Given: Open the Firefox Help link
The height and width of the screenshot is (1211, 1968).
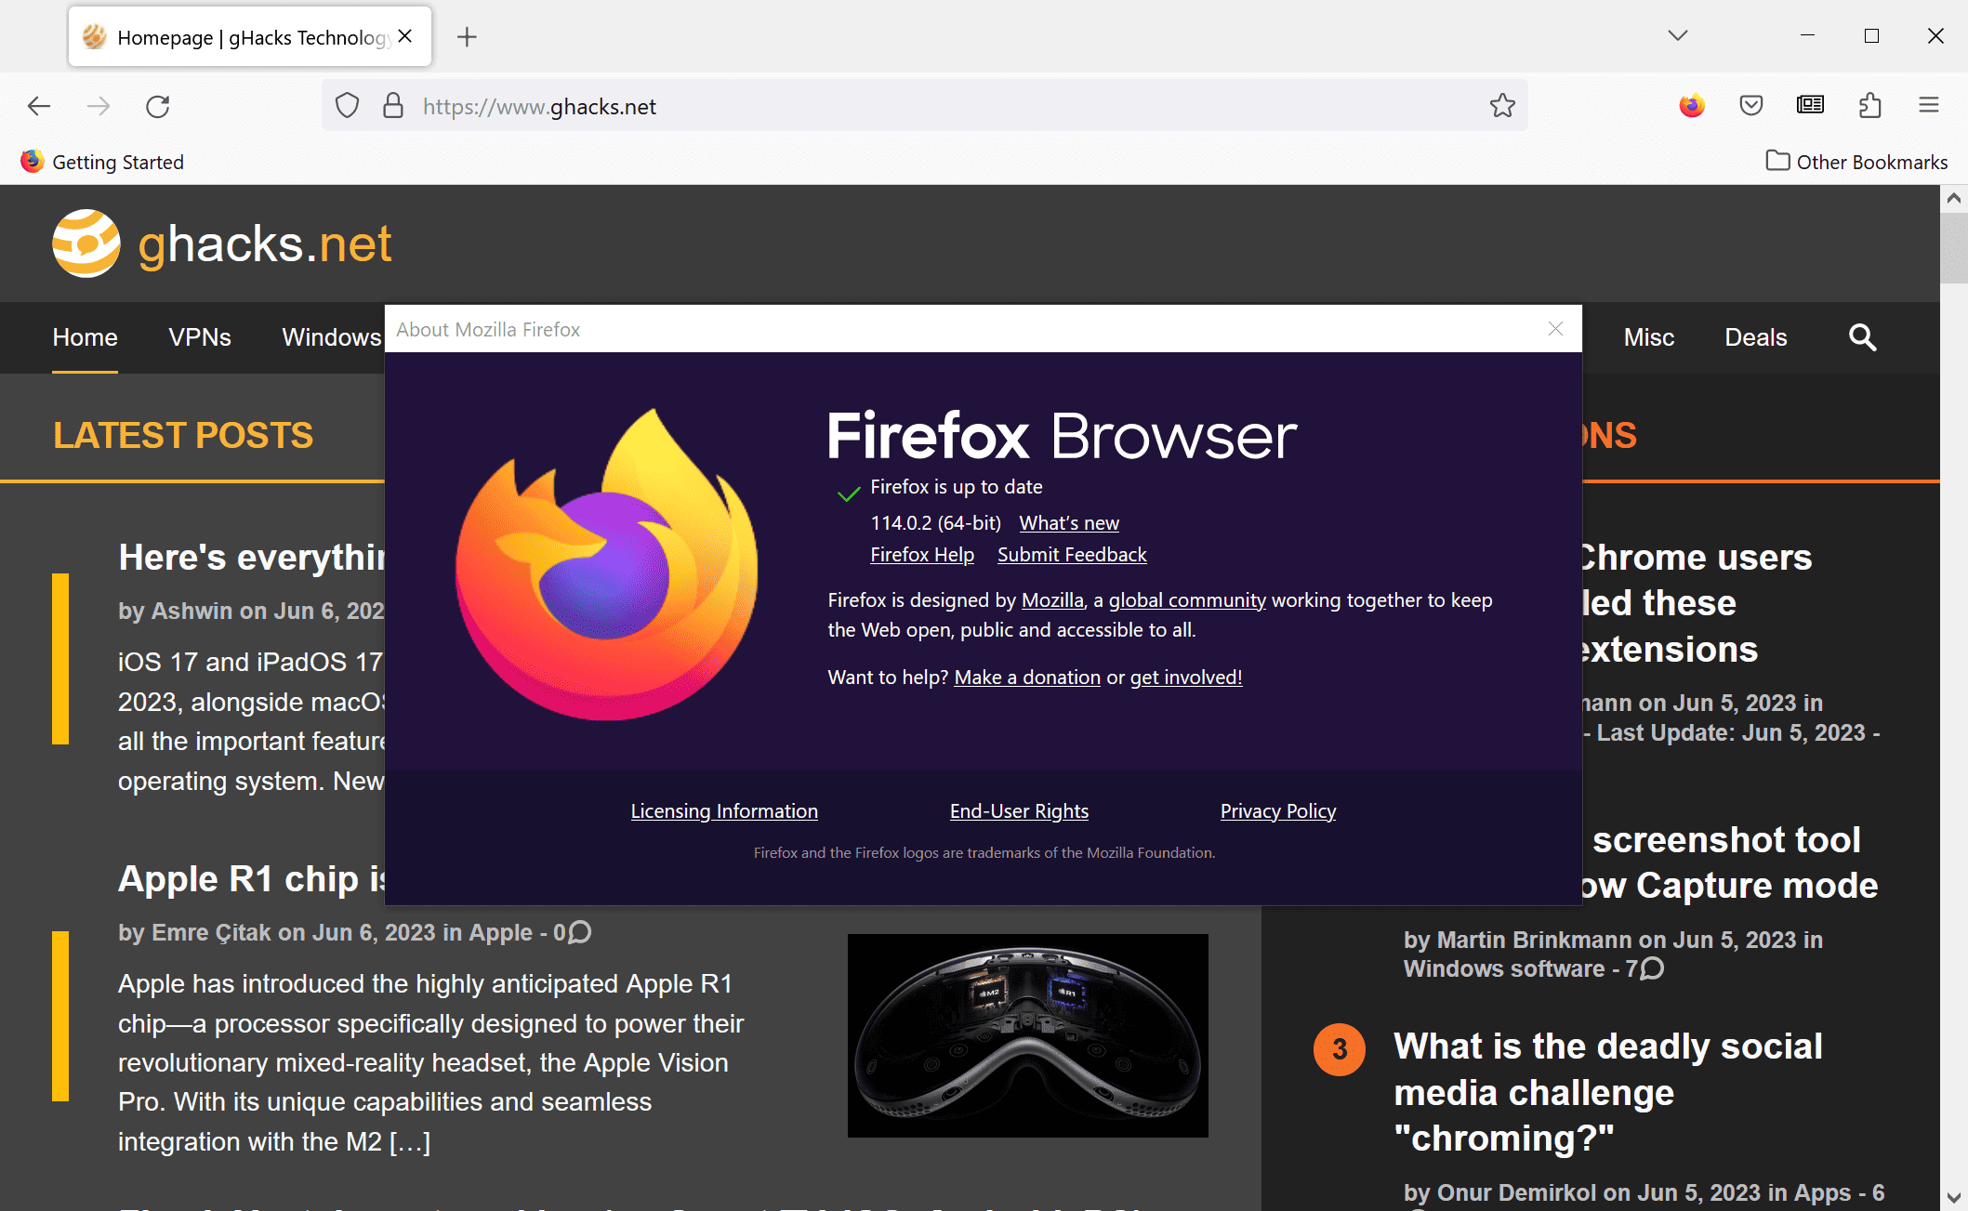Looking at the screenshot, I should coord(922,555).
